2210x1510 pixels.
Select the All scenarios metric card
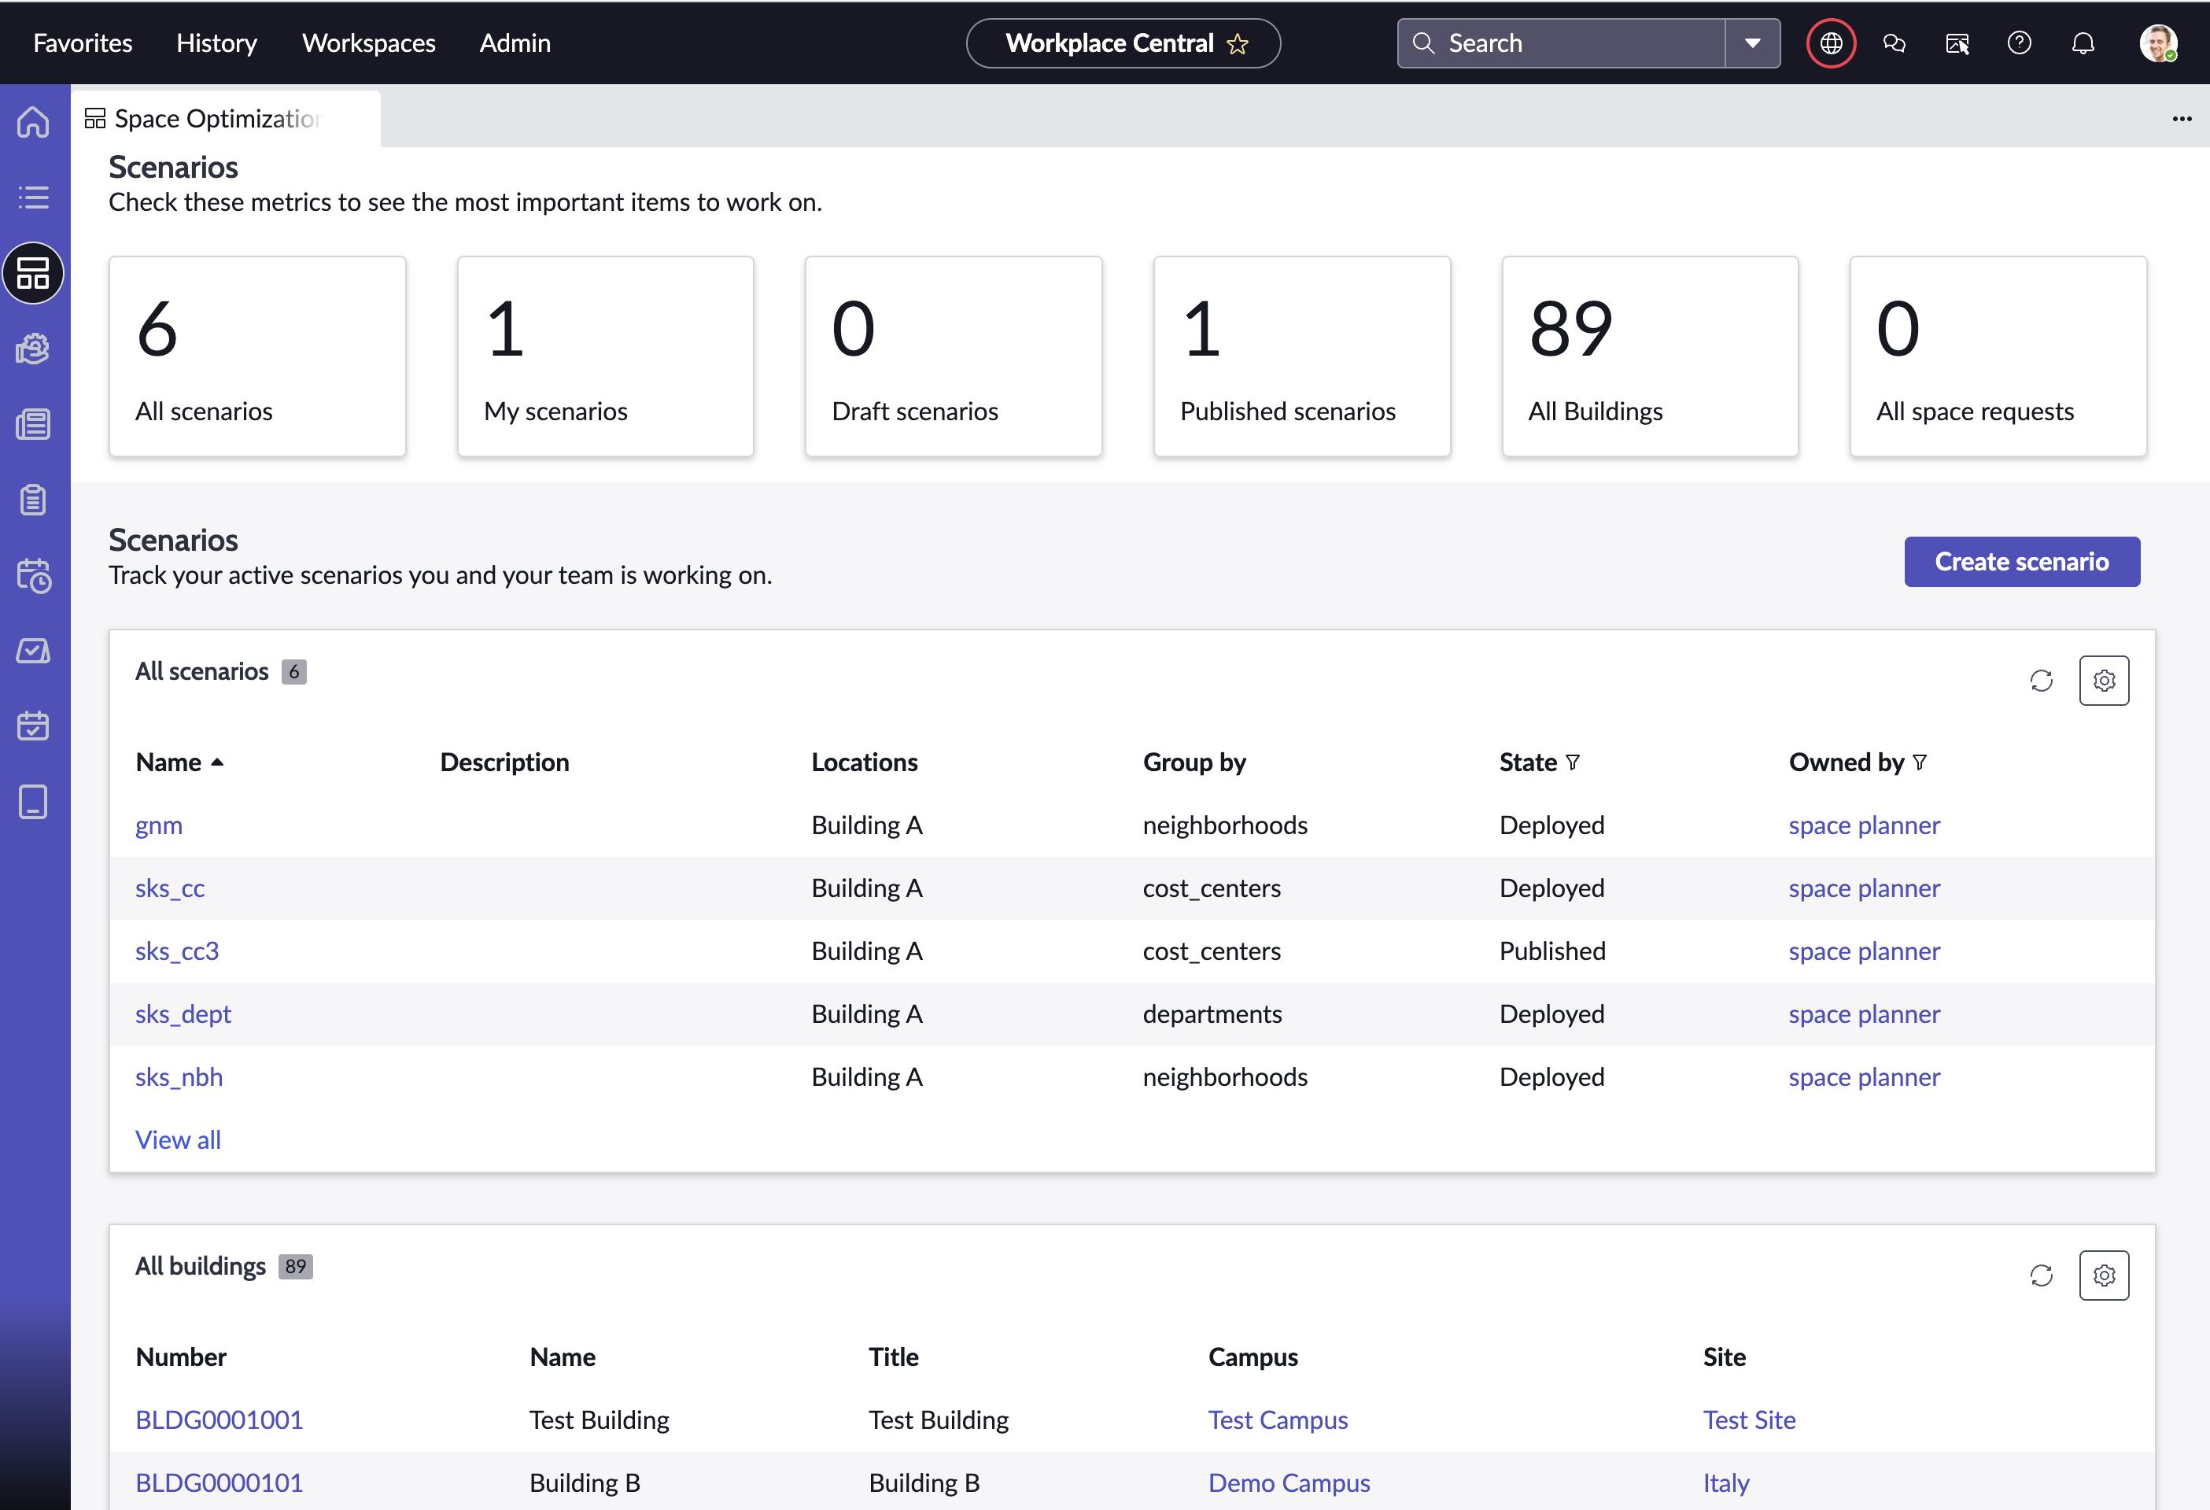256,356
